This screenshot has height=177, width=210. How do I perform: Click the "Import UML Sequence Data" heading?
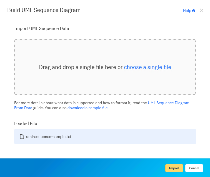(x=42, y=28)
